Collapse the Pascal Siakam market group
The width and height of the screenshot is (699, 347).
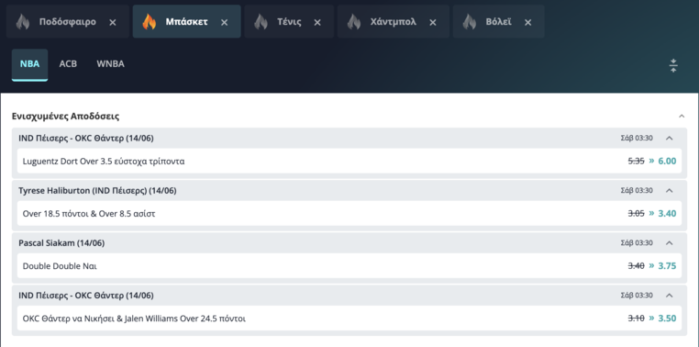pos(669,243)
